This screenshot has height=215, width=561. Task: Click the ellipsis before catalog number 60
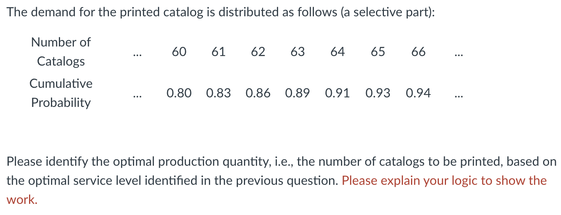point(137,54)
